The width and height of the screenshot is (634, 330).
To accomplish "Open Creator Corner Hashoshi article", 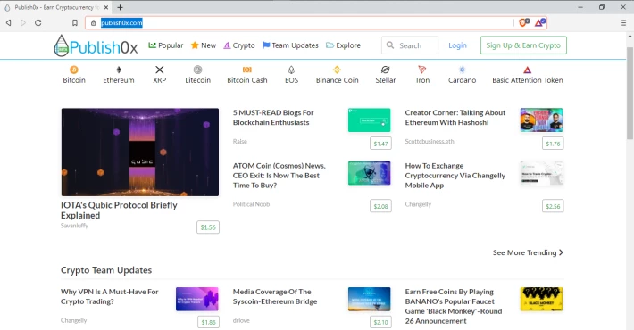I will coord(455,118).
